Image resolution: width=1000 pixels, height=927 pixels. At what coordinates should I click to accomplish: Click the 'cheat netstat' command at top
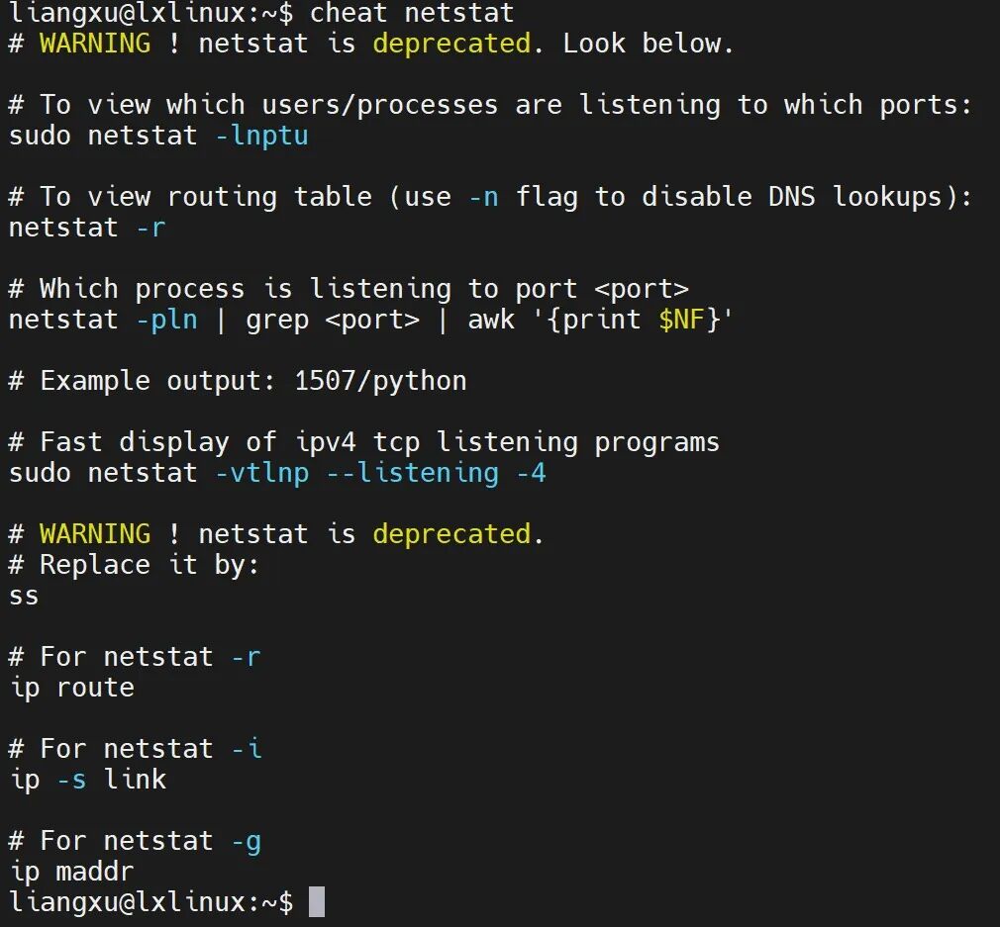click(x=412, y=13)
